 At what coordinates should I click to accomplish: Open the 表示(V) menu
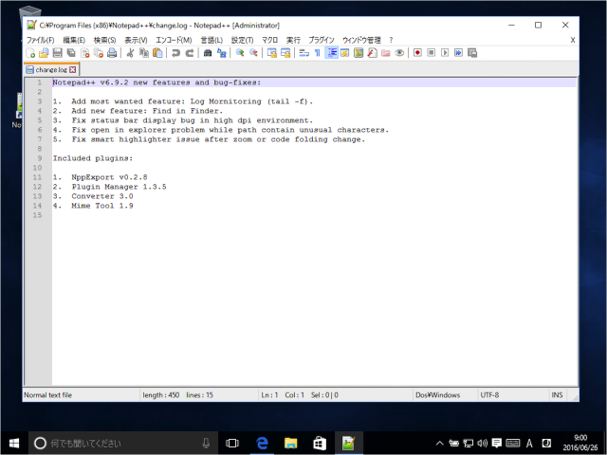coord(136,40)
